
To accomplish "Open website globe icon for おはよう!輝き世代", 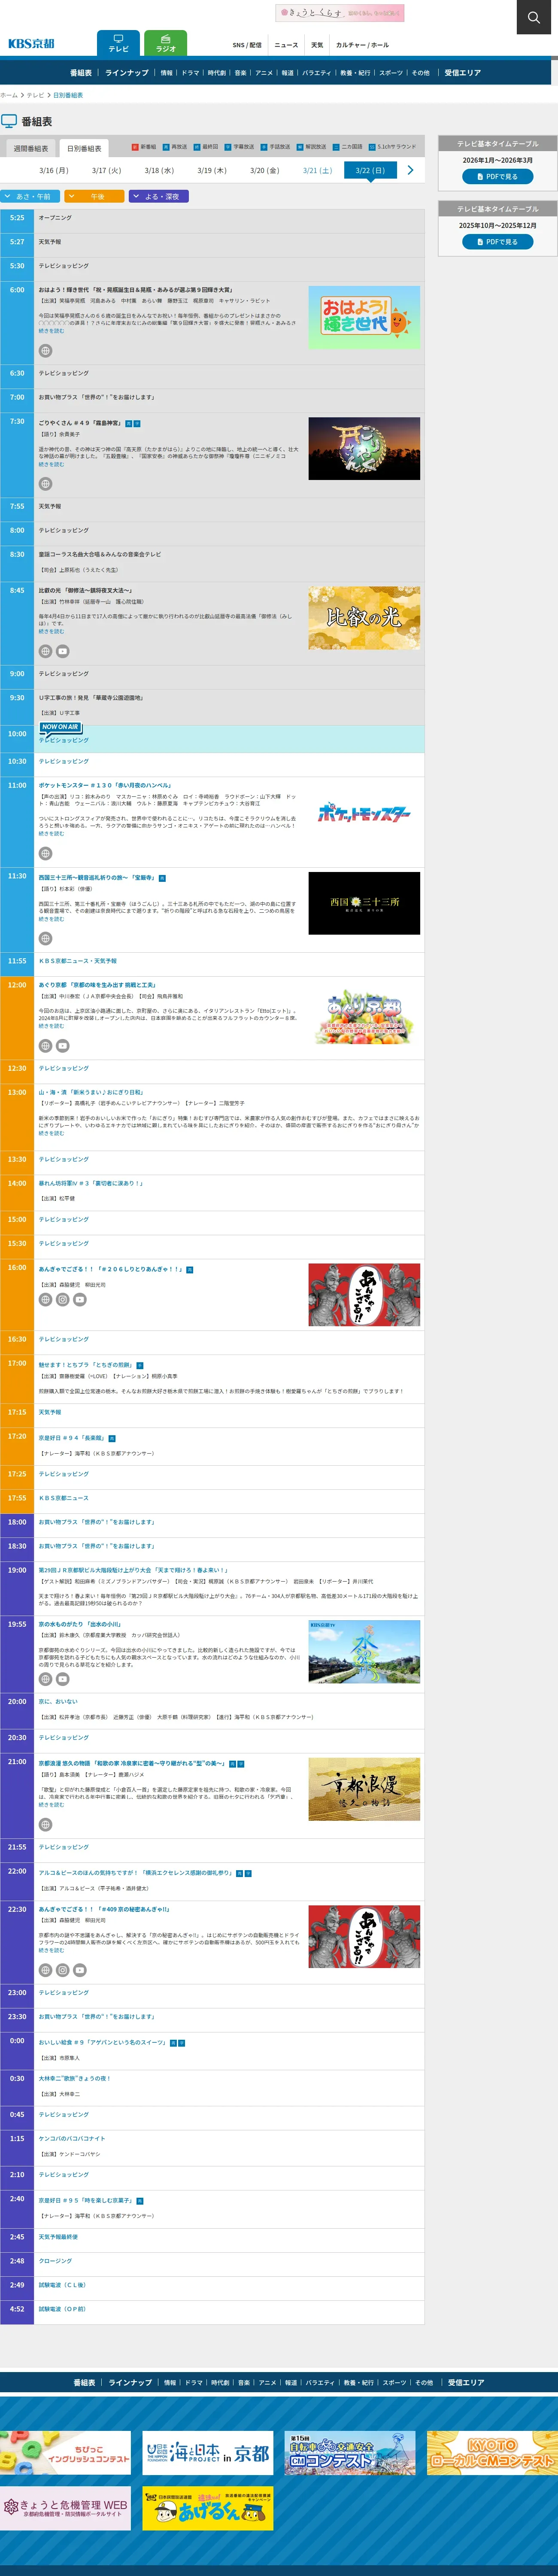I will [45, 351].
